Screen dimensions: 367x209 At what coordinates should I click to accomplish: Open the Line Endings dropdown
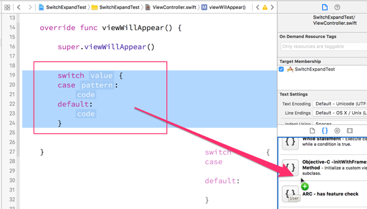340,113
